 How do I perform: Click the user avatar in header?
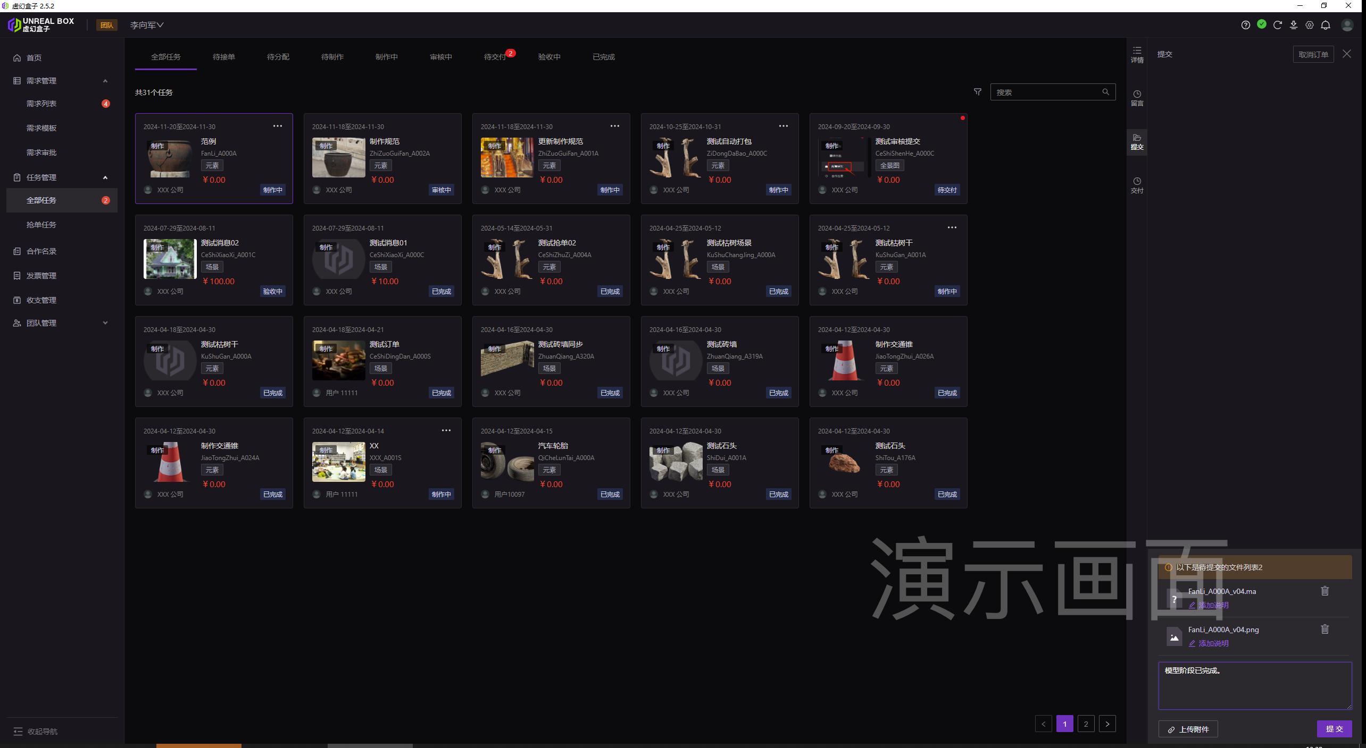point(1347,25)
